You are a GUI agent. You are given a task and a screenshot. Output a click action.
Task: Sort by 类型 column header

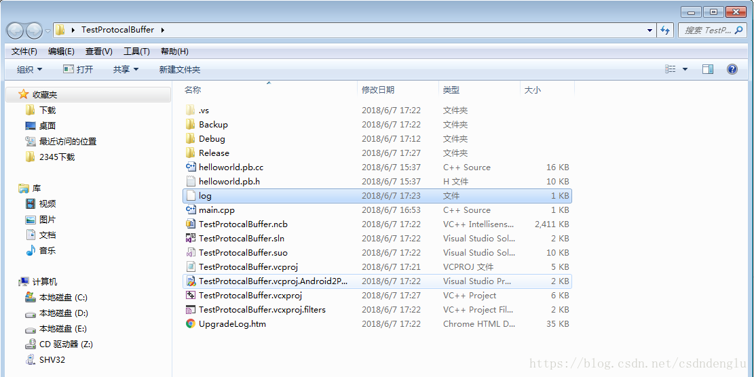pyautogui.click(x=451, y=90)
